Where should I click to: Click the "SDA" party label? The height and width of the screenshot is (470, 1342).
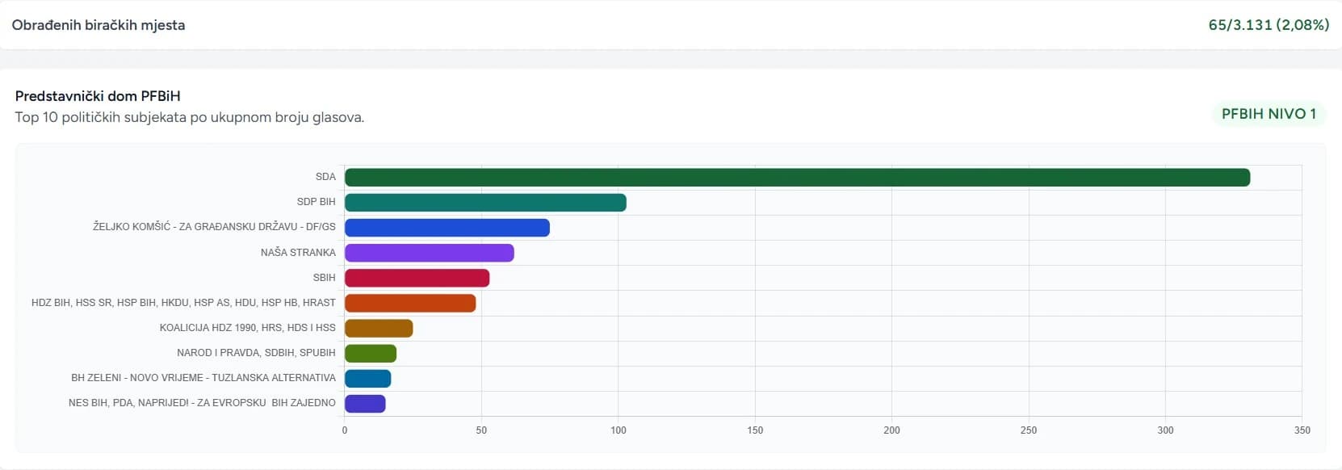325,177
